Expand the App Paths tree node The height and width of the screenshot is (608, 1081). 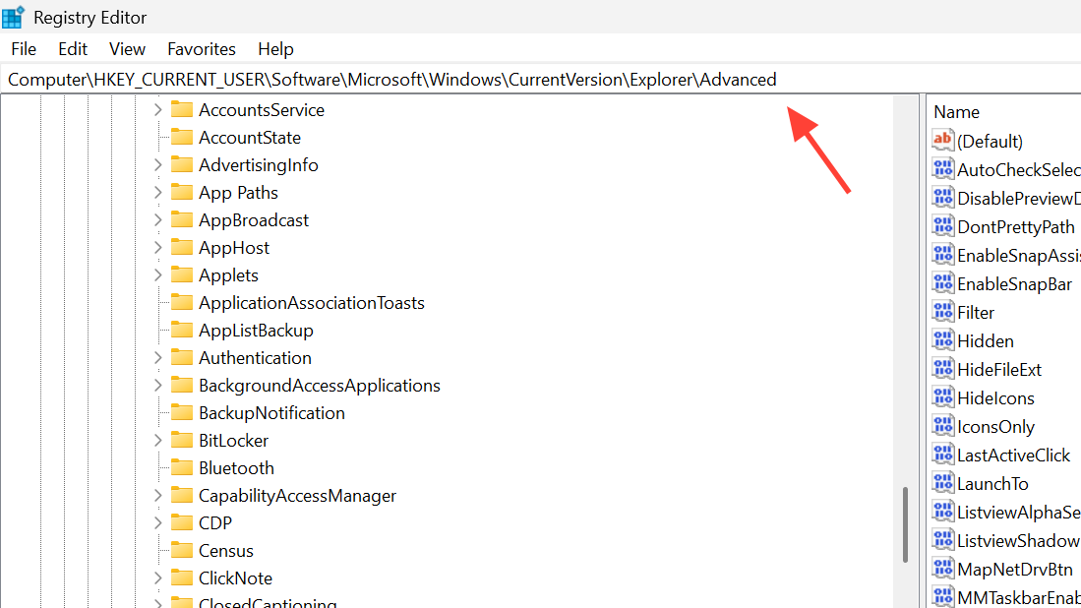[157, 192]
